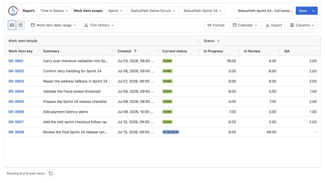Image resolution: width=325 pixels, height=183 pixels.
Task: Click the 49.00 In Review value
Action: (x=271, y=132)
